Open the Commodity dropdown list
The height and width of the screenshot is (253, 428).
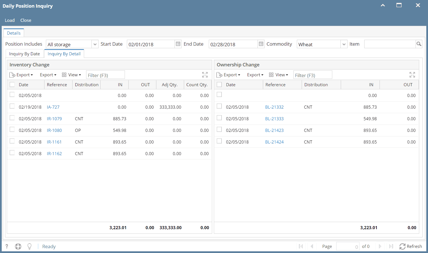(344, 44)
